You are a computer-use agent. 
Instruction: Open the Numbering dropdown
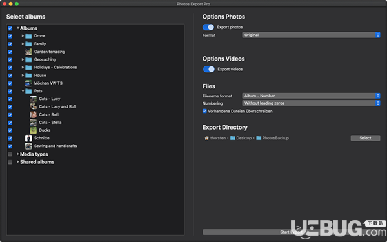[311, 103]
